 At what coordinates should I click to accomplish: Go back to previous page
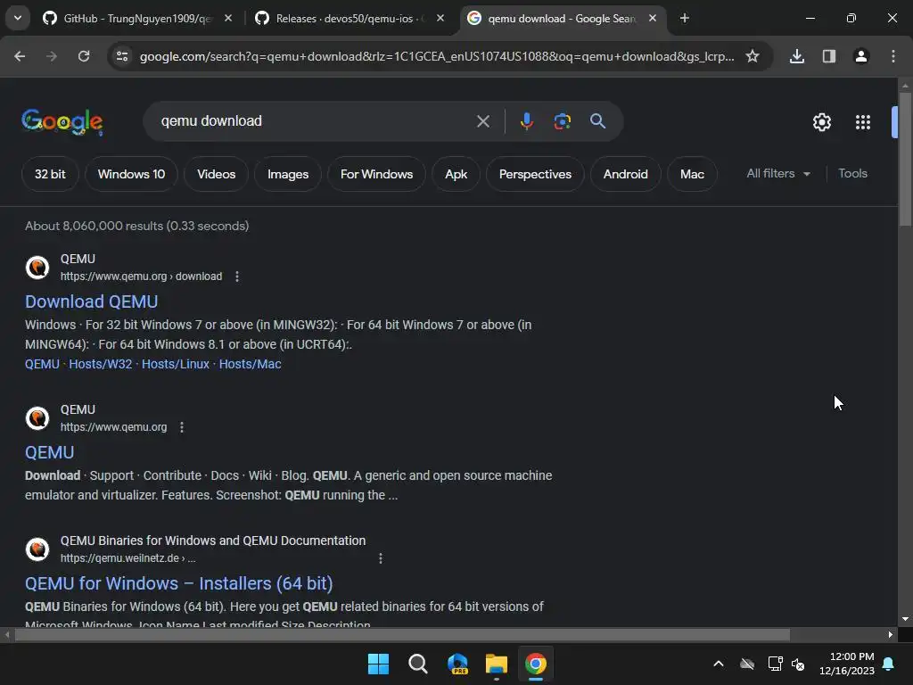click(20, 56)
